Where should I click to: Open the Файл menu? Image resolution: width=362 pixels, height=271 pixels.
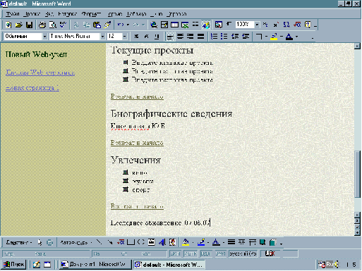13,14
